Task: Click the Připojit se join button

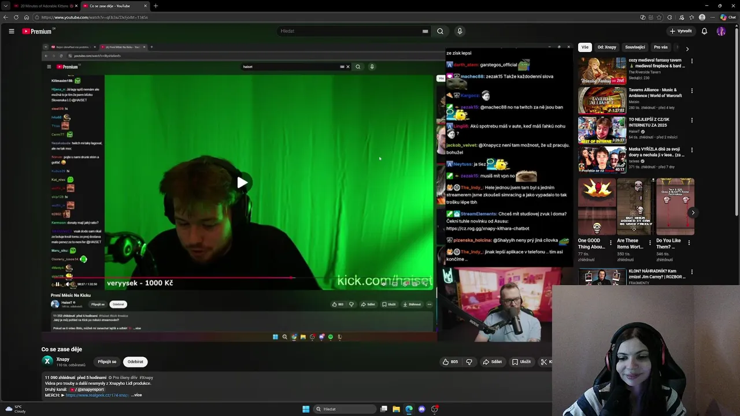Action: (x=107, y=362)
